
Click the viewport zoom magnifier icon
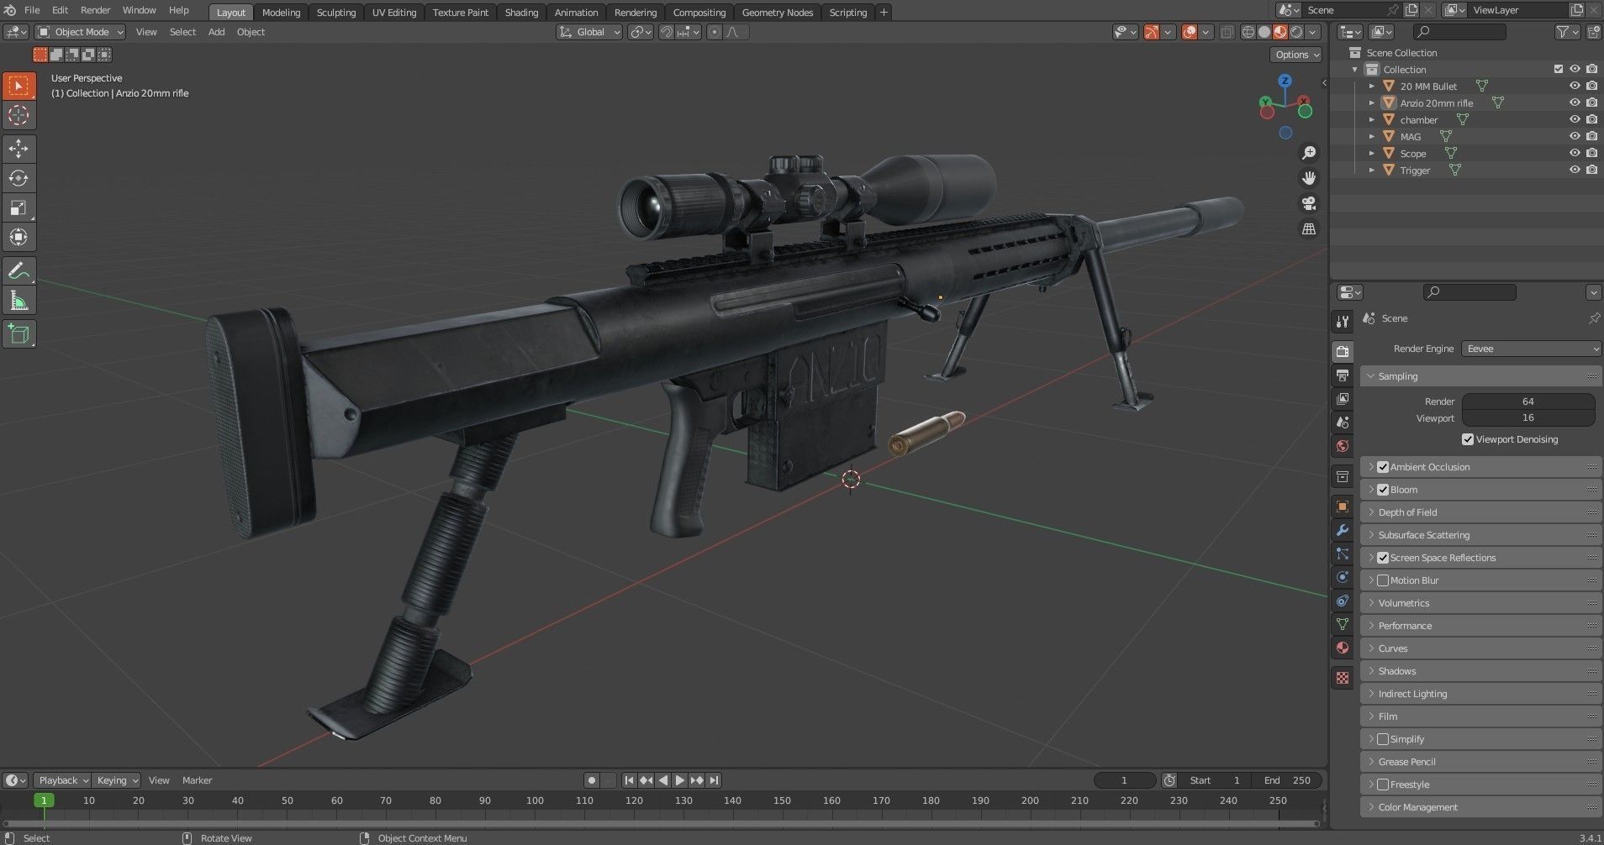coord(1309,153)
